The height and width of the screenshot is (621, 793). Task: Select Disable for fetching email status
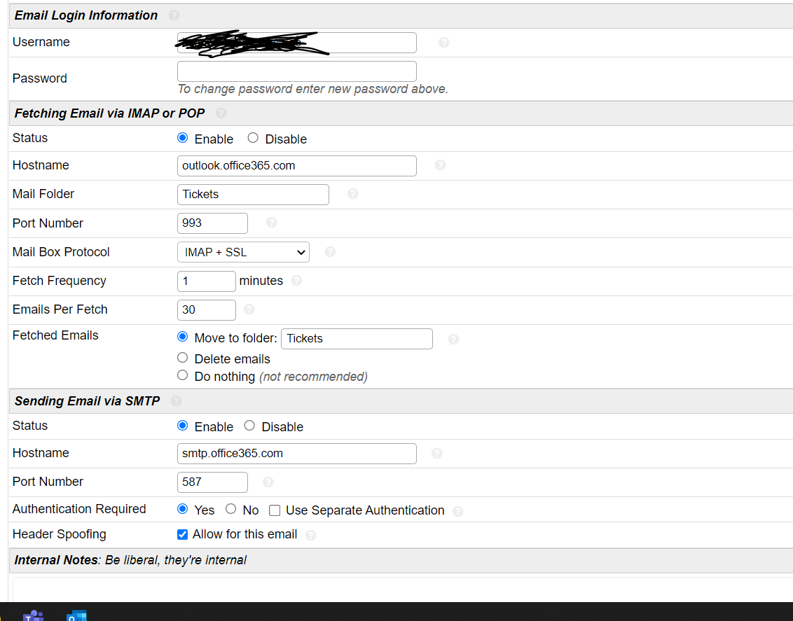(254, 139)
